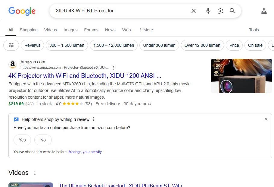The width and height of the screenshot is (274, 187).
Task: Open Manage your activity link
Action: coord(85,152)
